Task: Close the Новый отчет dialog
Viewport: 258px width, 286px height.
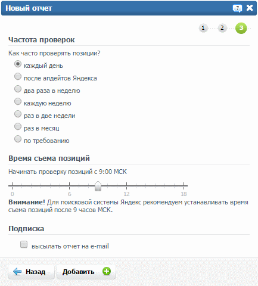Action: [x=250, y=8]
